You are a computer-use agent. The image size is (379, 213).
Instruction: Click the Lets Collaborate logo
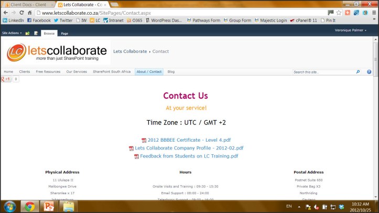pyautogui.click(x=57, y=52)
